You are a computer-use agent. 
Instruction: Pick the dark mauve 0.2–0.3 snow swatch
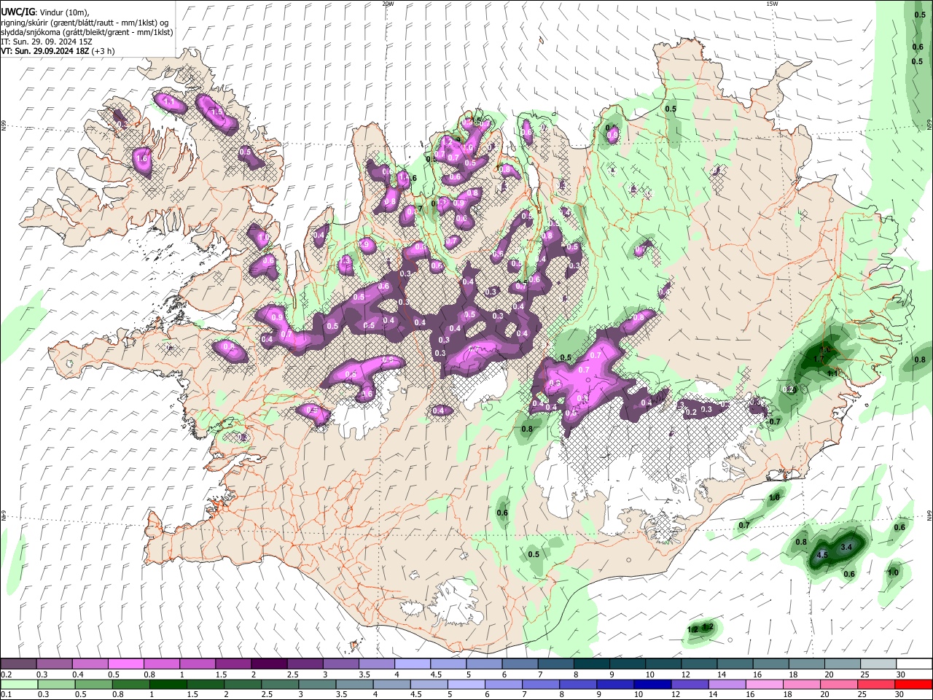point(17,664)
